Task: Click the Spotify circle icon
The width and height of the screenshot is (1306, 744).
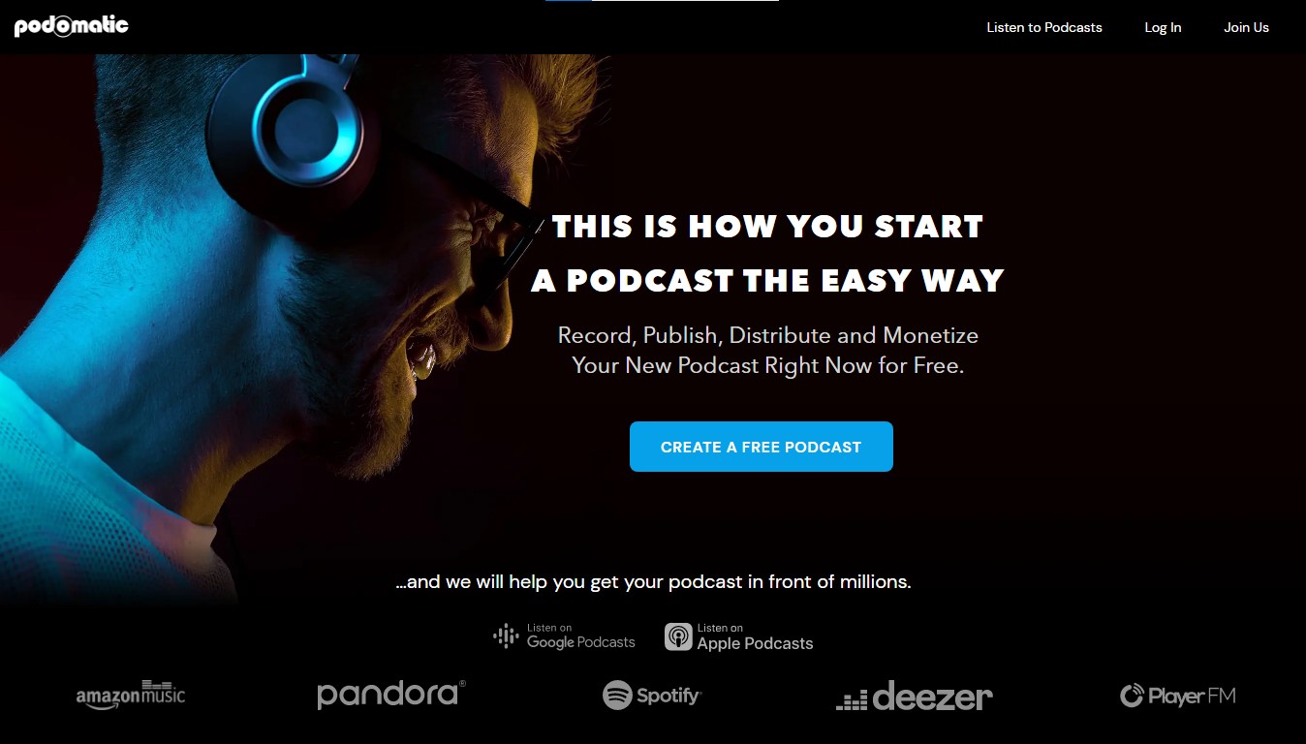Action: pos(617,695)
